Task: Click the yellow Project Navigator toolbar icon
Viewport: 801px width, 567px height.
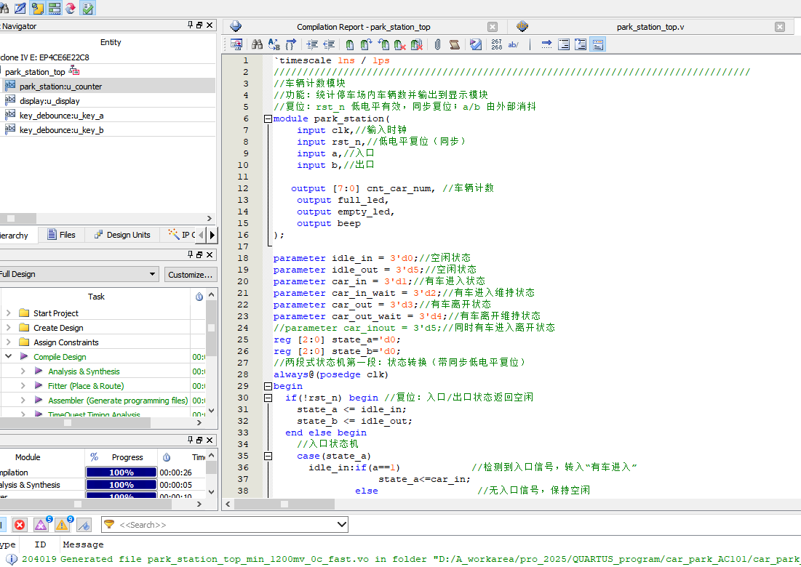Action: click(x=37, y=8)
